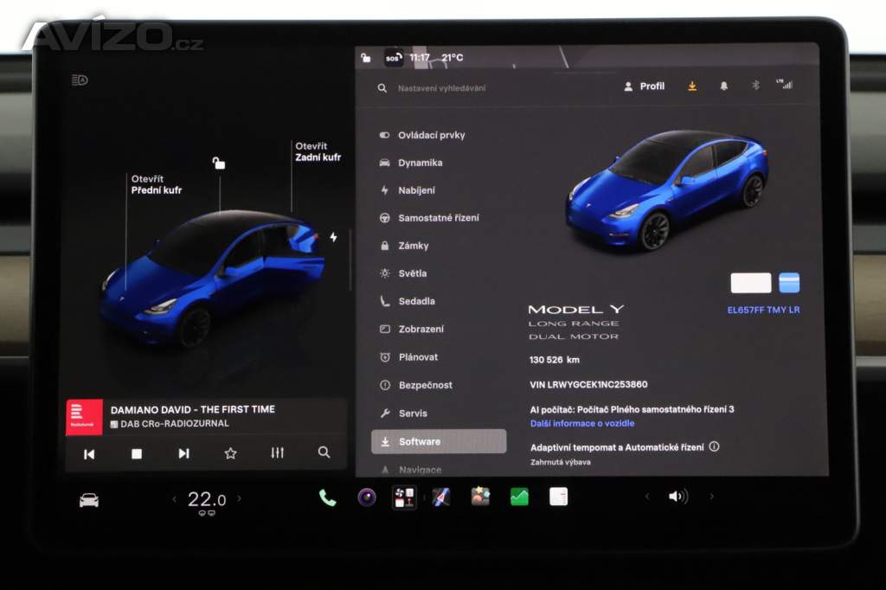Tap the blue Model Y image in settings
The image size is (886, 590).
[667, 189]
